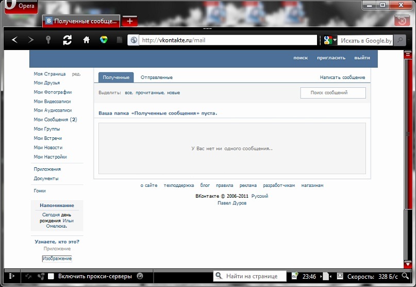Click the выйти logout link
The image size is (416, 287).
pyautogui.click(x=362, y=58)
